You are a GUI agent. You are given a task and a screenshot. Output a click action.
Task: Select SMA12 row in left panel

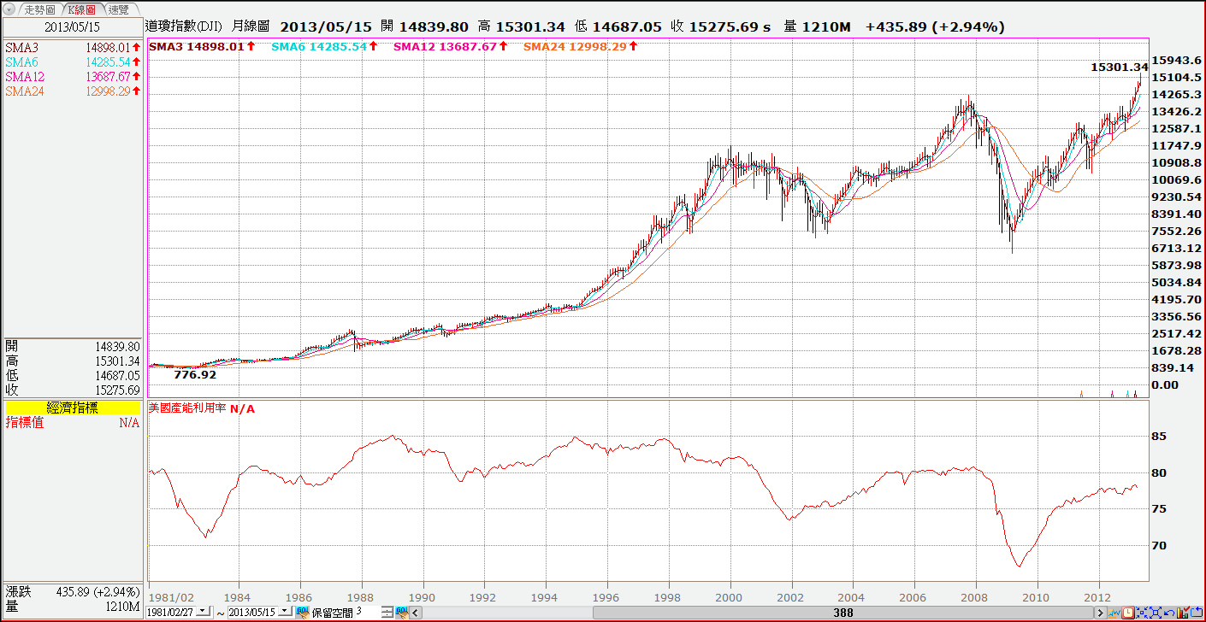pos(72,76)
